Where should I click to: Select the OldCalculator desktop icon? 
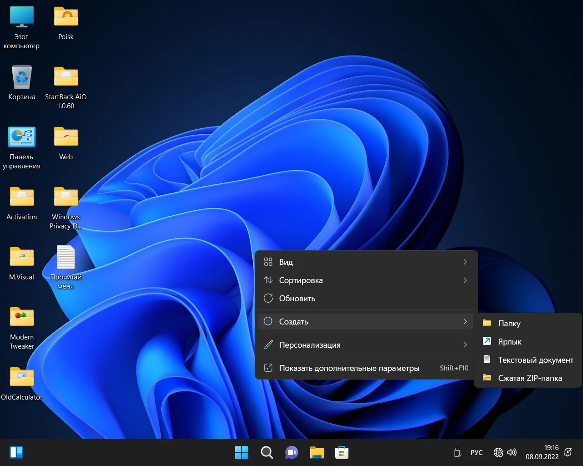click(x=21, y=378)
